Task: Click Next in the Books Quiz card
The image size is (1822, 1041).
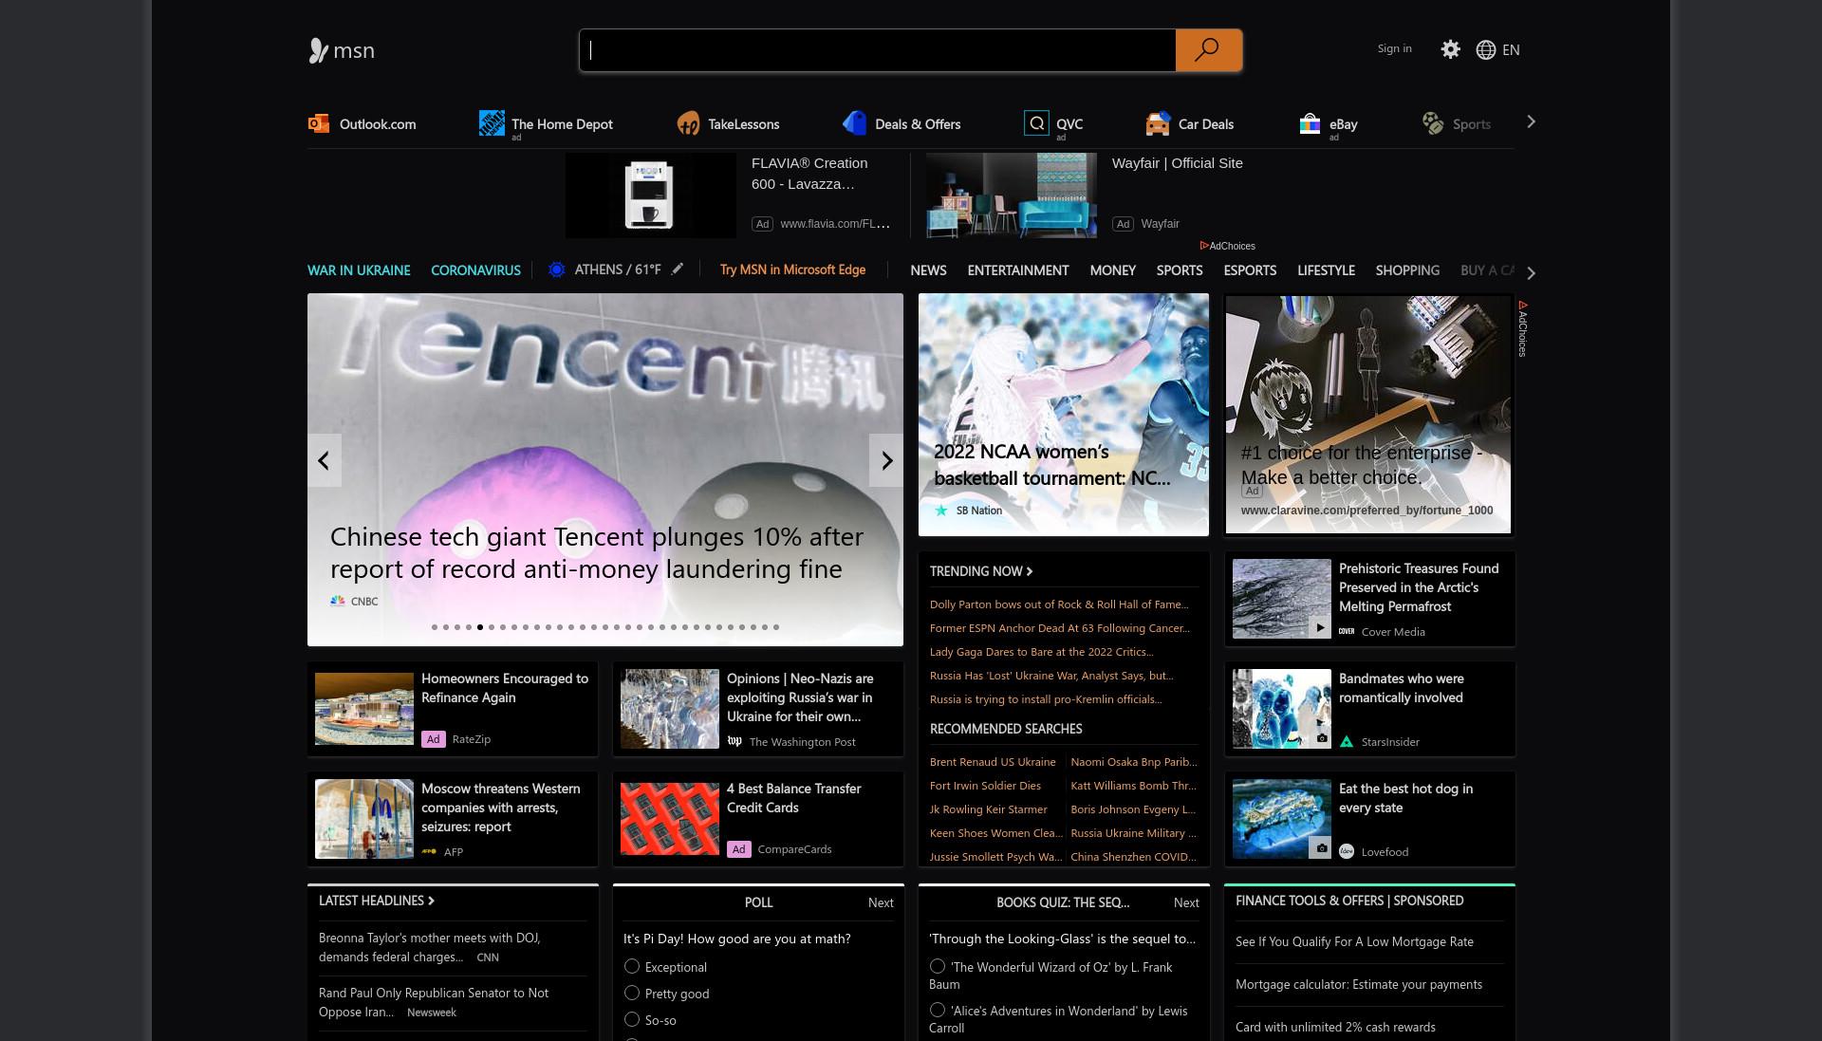Action: point(1186,902)
